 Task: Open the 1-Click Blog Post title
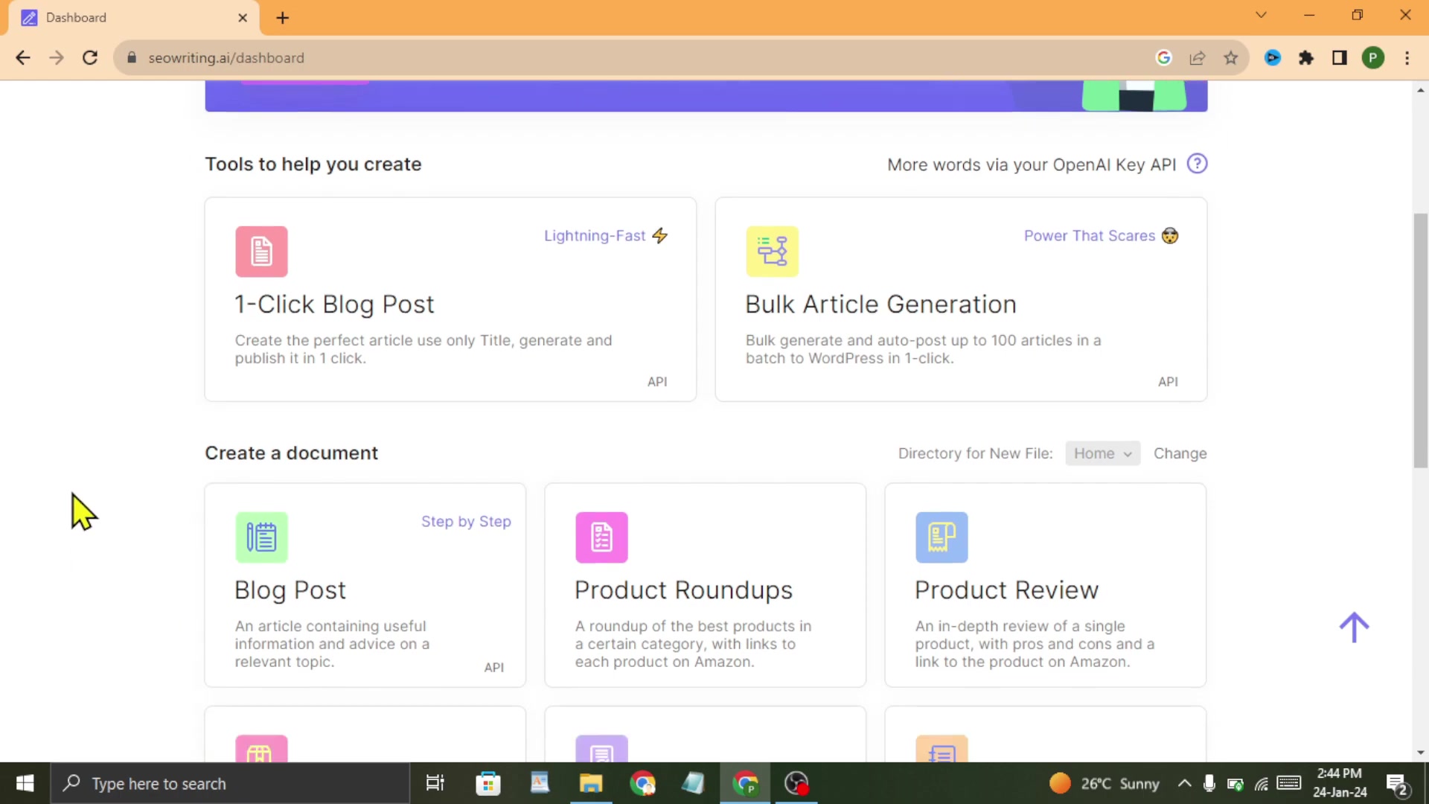click(334, 304)
